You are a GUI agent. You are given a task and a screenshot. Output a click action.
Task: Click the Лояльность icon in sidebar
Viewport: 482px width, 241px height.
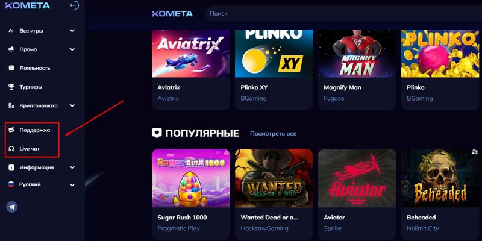[x=11, y=68]
